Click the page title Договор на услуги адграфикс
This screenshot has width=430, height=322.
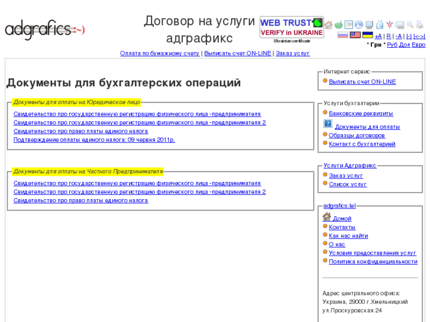[x=199, y=30]
